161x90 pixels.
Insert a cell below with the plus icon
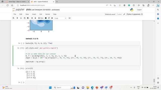pyautogui.click(x=17, y=18)
